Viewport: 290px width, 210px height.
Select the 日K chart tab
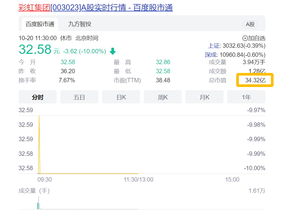121,97
